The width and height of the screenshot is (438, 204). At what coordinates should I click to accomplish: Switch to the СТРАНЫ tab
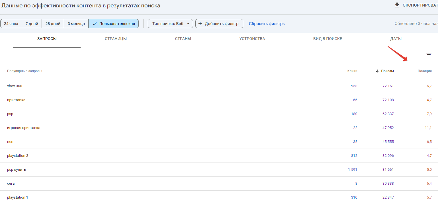[x=183, y=39]
